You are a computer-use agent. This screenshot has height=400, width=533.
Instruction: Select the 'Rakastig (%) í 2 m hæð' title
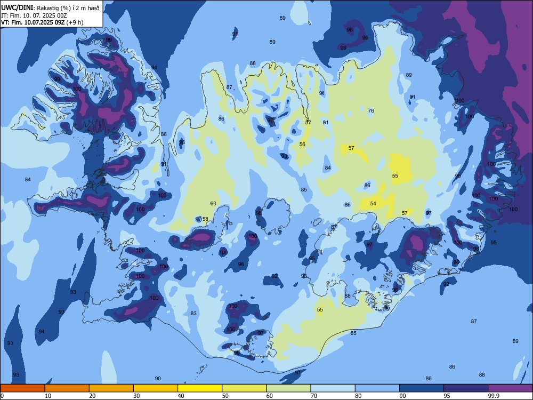point(68,8)
